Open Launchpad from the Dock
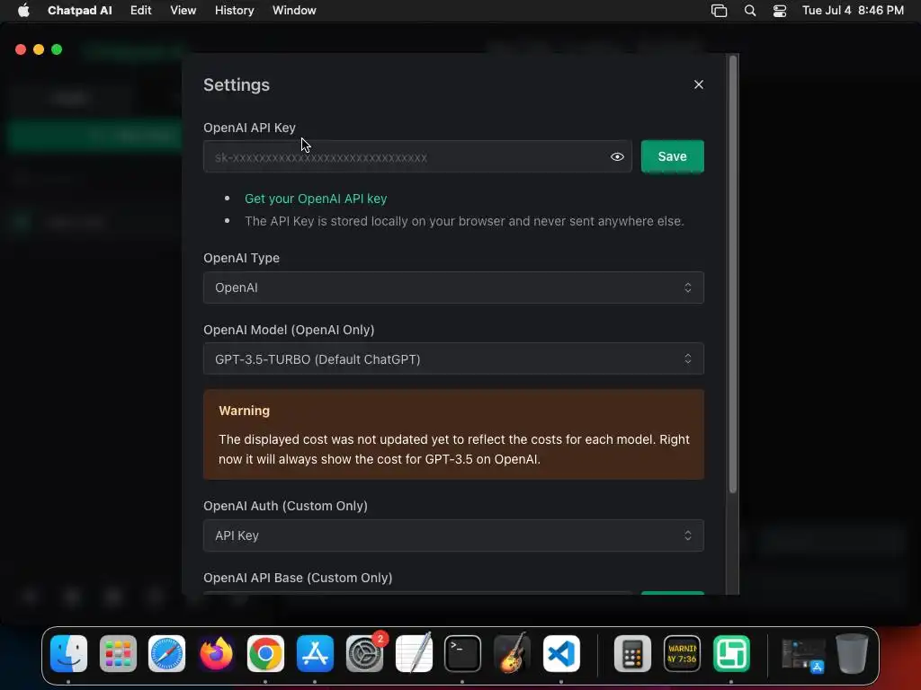This screenshot has height=690, width=921. click(118, 654)
